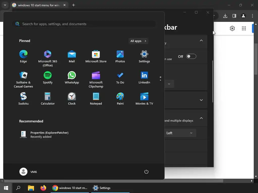
Task: Open the To Do app
Action: pos(120,78)
